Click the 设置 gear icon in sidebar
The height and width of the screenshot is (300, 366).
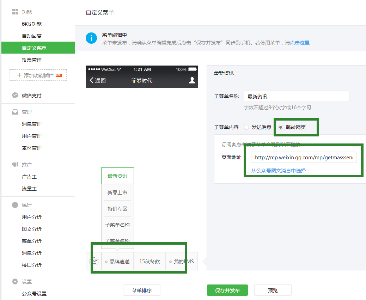tap(15, 282)
